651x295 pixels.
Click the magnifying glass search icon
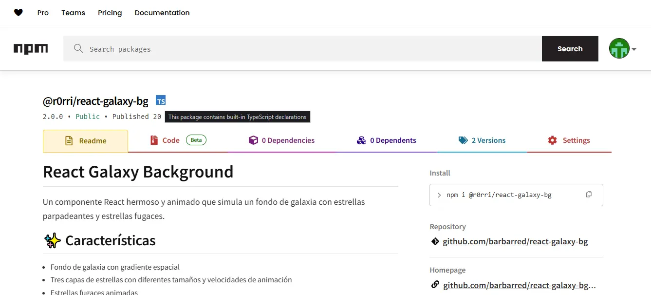pyautogui.click(x=78, y=48)
